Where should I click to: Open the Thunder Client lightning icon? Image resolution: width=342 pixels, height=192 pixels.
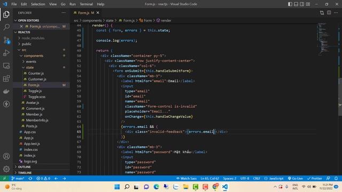6,104
